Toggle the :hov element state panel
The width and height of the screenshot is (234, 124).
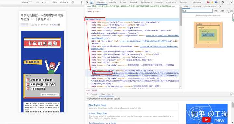pos(216,11)
